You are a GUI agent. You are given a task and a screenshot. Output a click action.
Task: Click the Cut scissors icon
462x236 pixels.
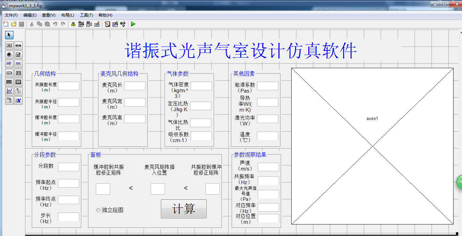[x=32, y=24]
